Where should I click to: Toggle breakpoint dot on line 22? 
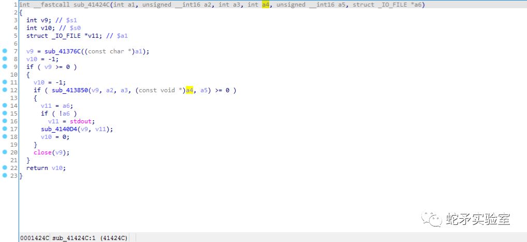(x=5, y=167)
